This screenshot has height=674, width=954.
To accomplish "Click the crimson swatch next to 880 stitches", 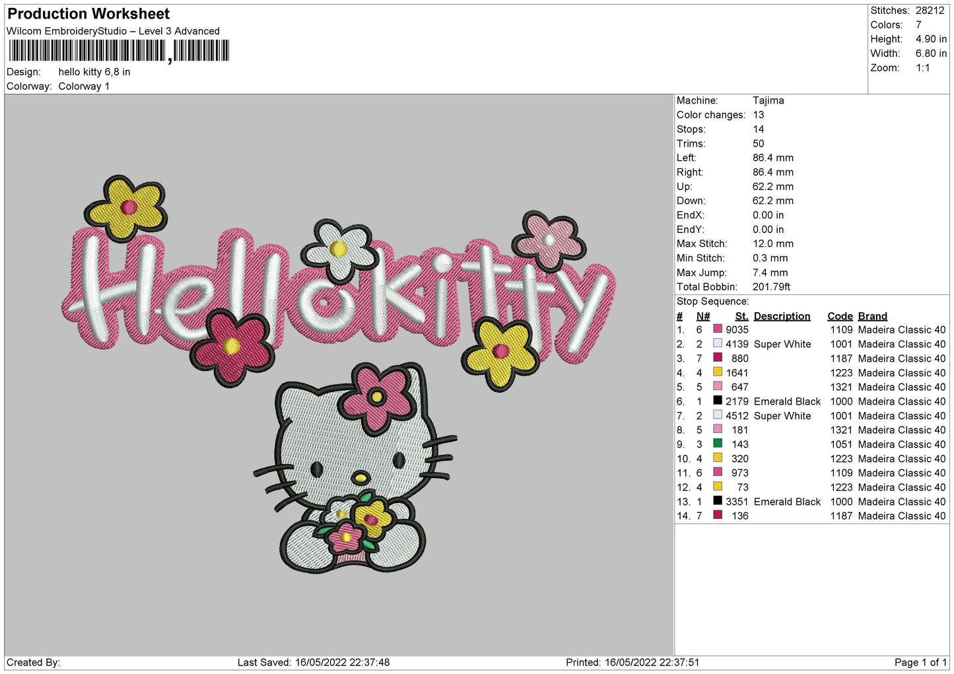I will tap(718, 358).
